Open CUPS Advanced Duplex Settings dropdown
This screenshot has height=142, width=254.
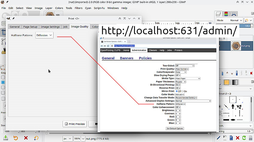tap(193, 101)
